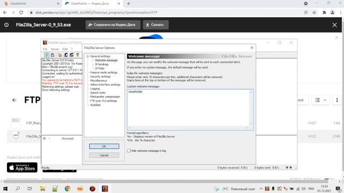
Task: Open the ? menu in FileZilla Server
Action: [x=71, y=49]
